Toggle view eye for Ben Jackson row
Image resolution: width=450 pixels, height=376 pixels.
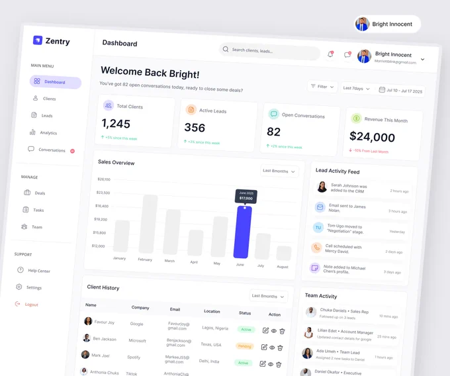click(x=272, y=348)
